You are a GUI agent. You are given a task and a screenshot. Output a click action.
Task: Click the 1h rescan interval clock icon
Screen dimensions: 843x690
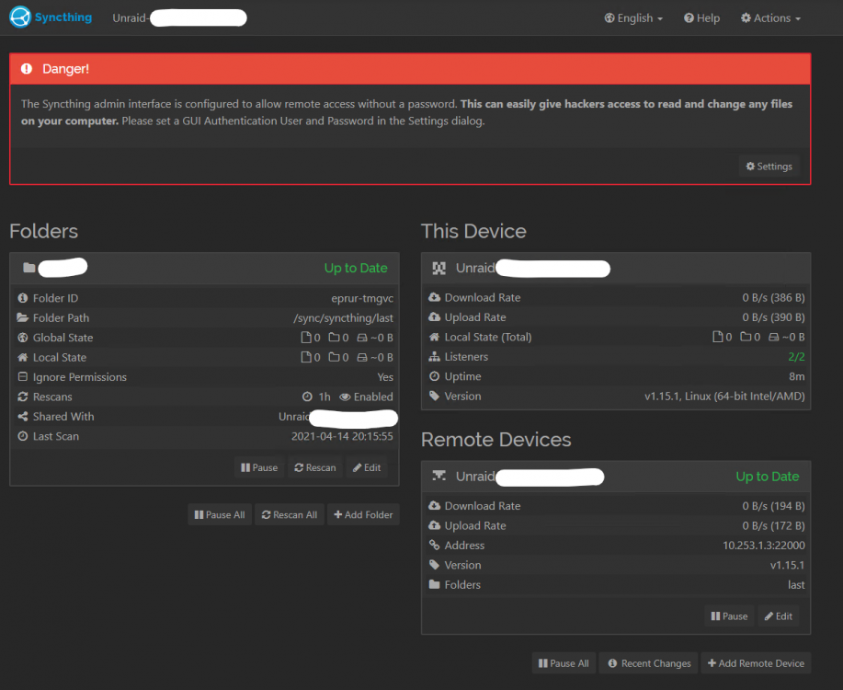307,397
